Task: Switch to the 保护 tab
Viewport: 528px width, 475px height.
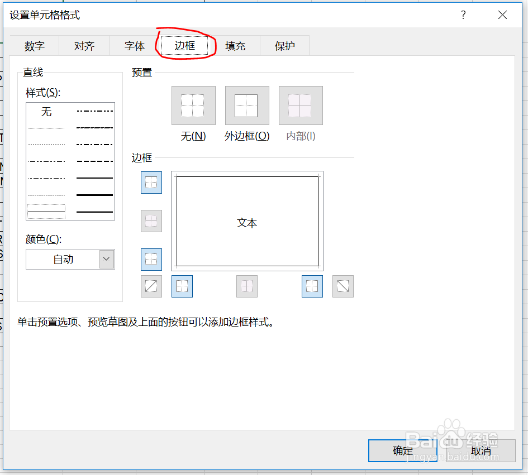Action: tap(284, 46)
